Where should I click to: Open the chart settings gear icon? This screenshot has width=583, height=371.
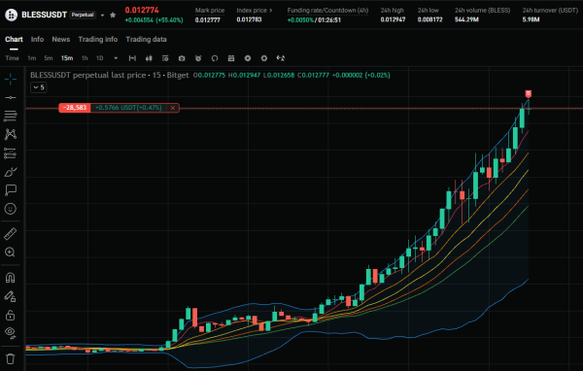click(264, 58)
